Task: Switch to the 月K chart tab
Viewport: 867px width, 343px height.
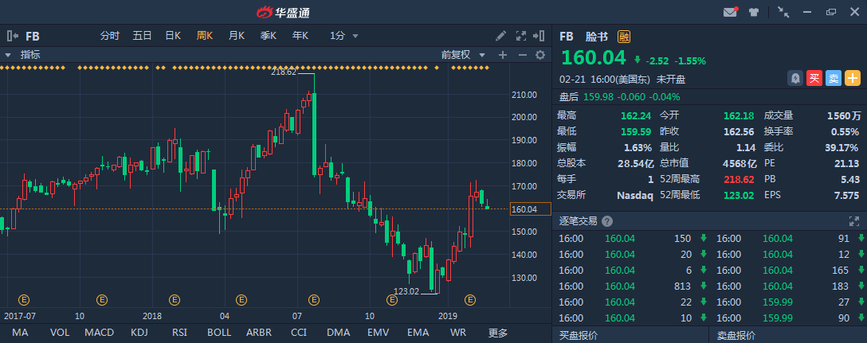Action: point(237,36)
